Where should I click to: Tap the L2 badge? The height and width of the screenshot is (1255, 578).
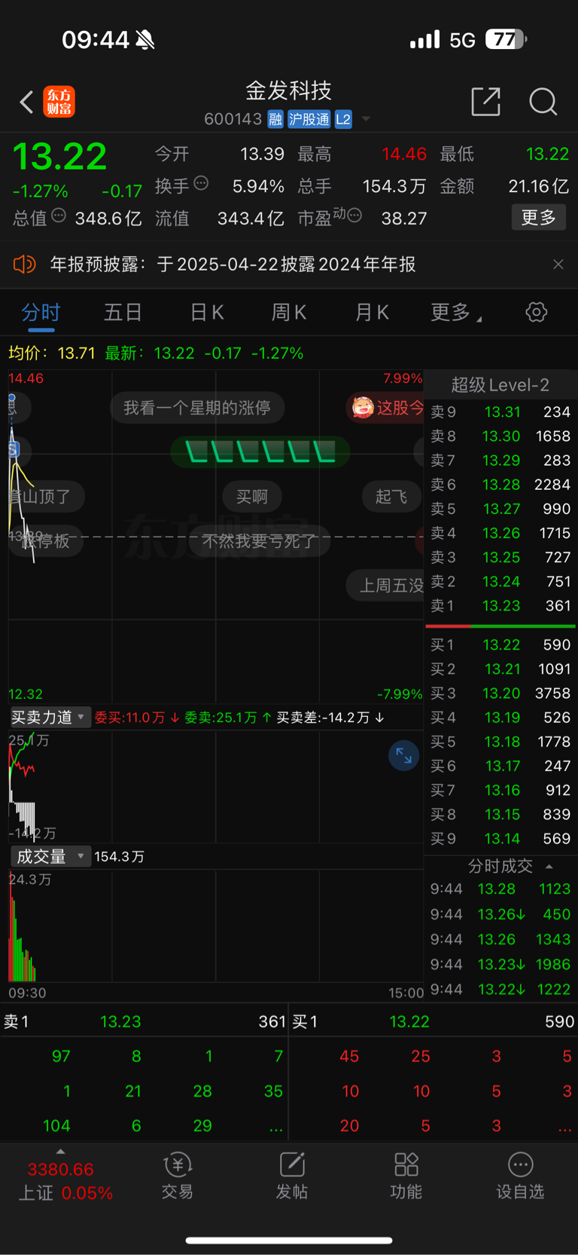343,119
